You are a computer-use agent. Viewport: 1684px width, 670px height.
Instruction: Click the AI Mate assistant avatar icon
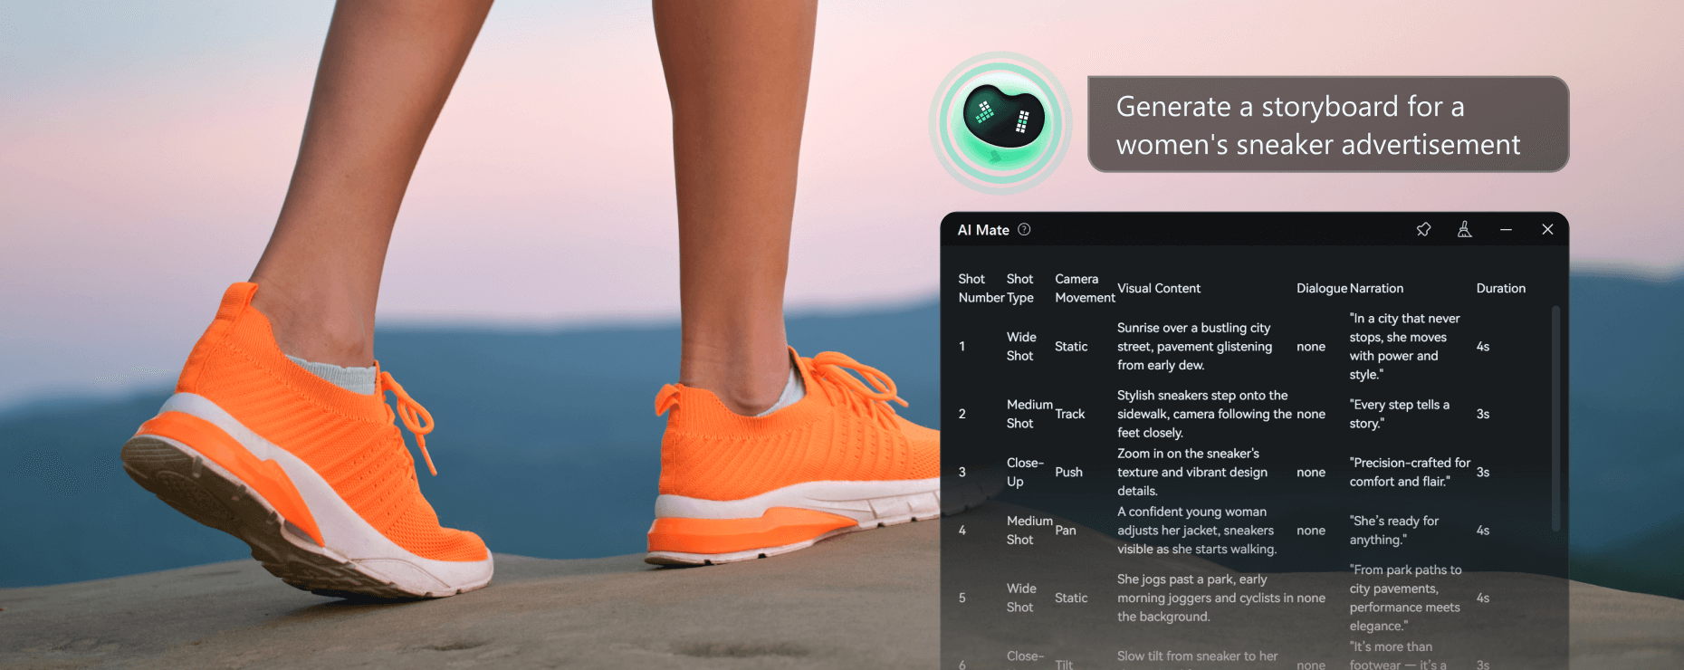1000,122
